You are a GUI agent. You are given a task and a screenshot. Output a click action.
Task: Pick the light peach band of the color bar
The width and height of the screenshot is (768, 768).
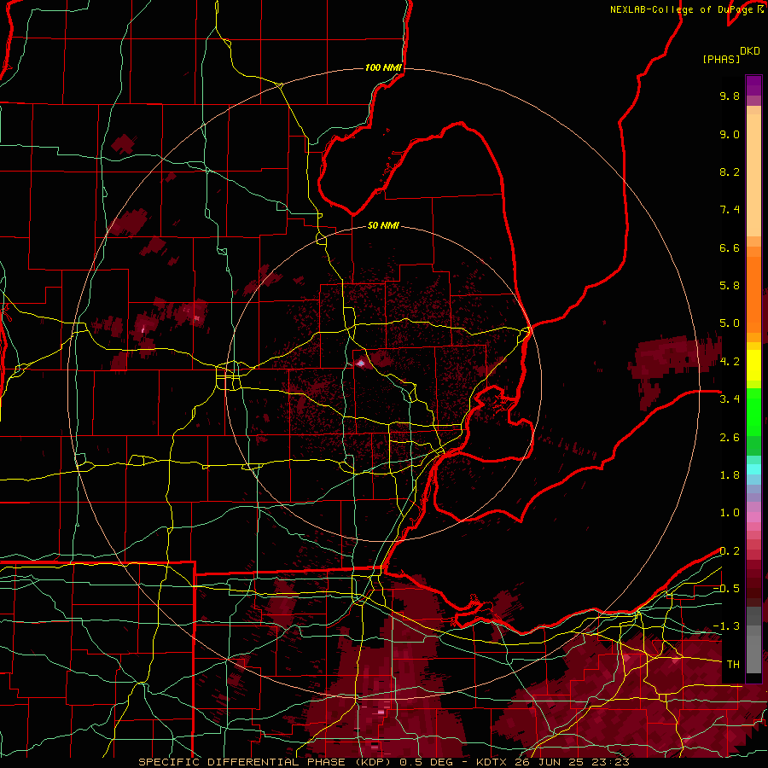[753, 174]
